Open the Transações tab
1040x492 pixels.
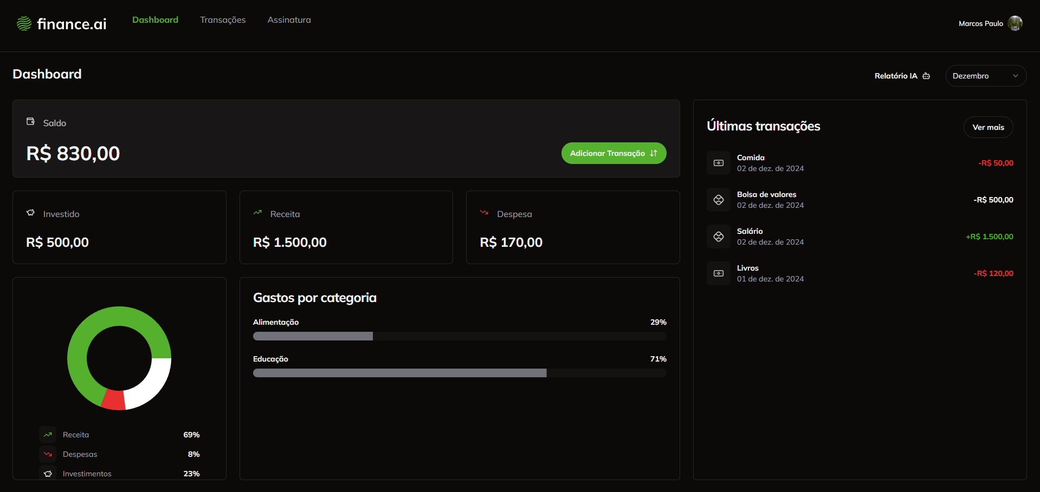223,20
